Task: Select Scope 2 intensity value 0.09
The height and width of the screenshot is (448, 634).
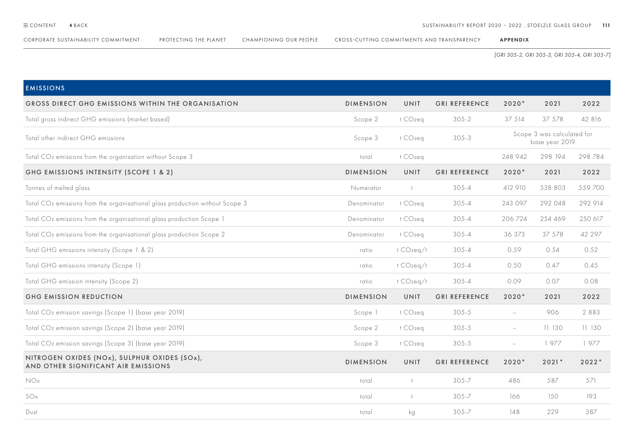Action: click(x=514, y=281)
